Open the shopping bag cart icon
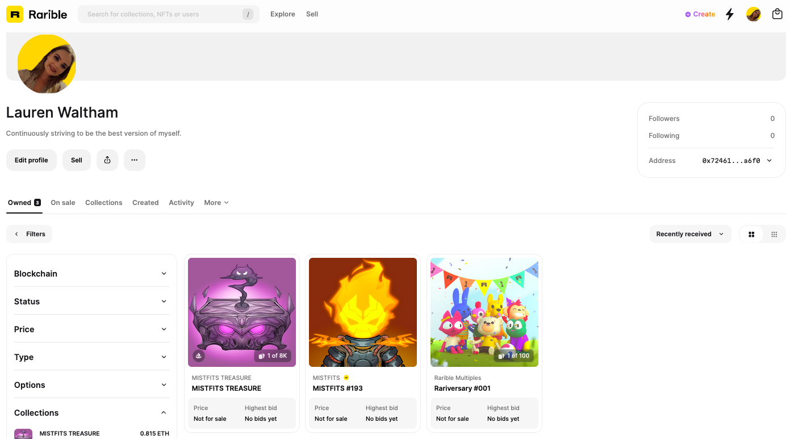Screen dimensions: 790x439 (777, 14)
